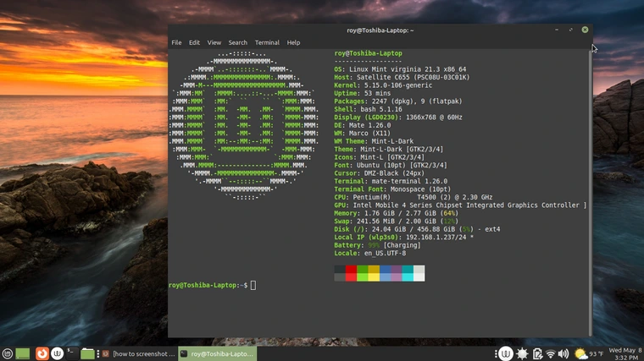Open the panel clock Wed May 8
The width and height of the screenshot is (644, 361).
[x=625, y=353]
